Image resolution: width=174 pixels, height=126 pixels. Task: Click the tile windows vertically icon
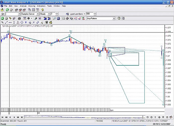click(37, 10)
